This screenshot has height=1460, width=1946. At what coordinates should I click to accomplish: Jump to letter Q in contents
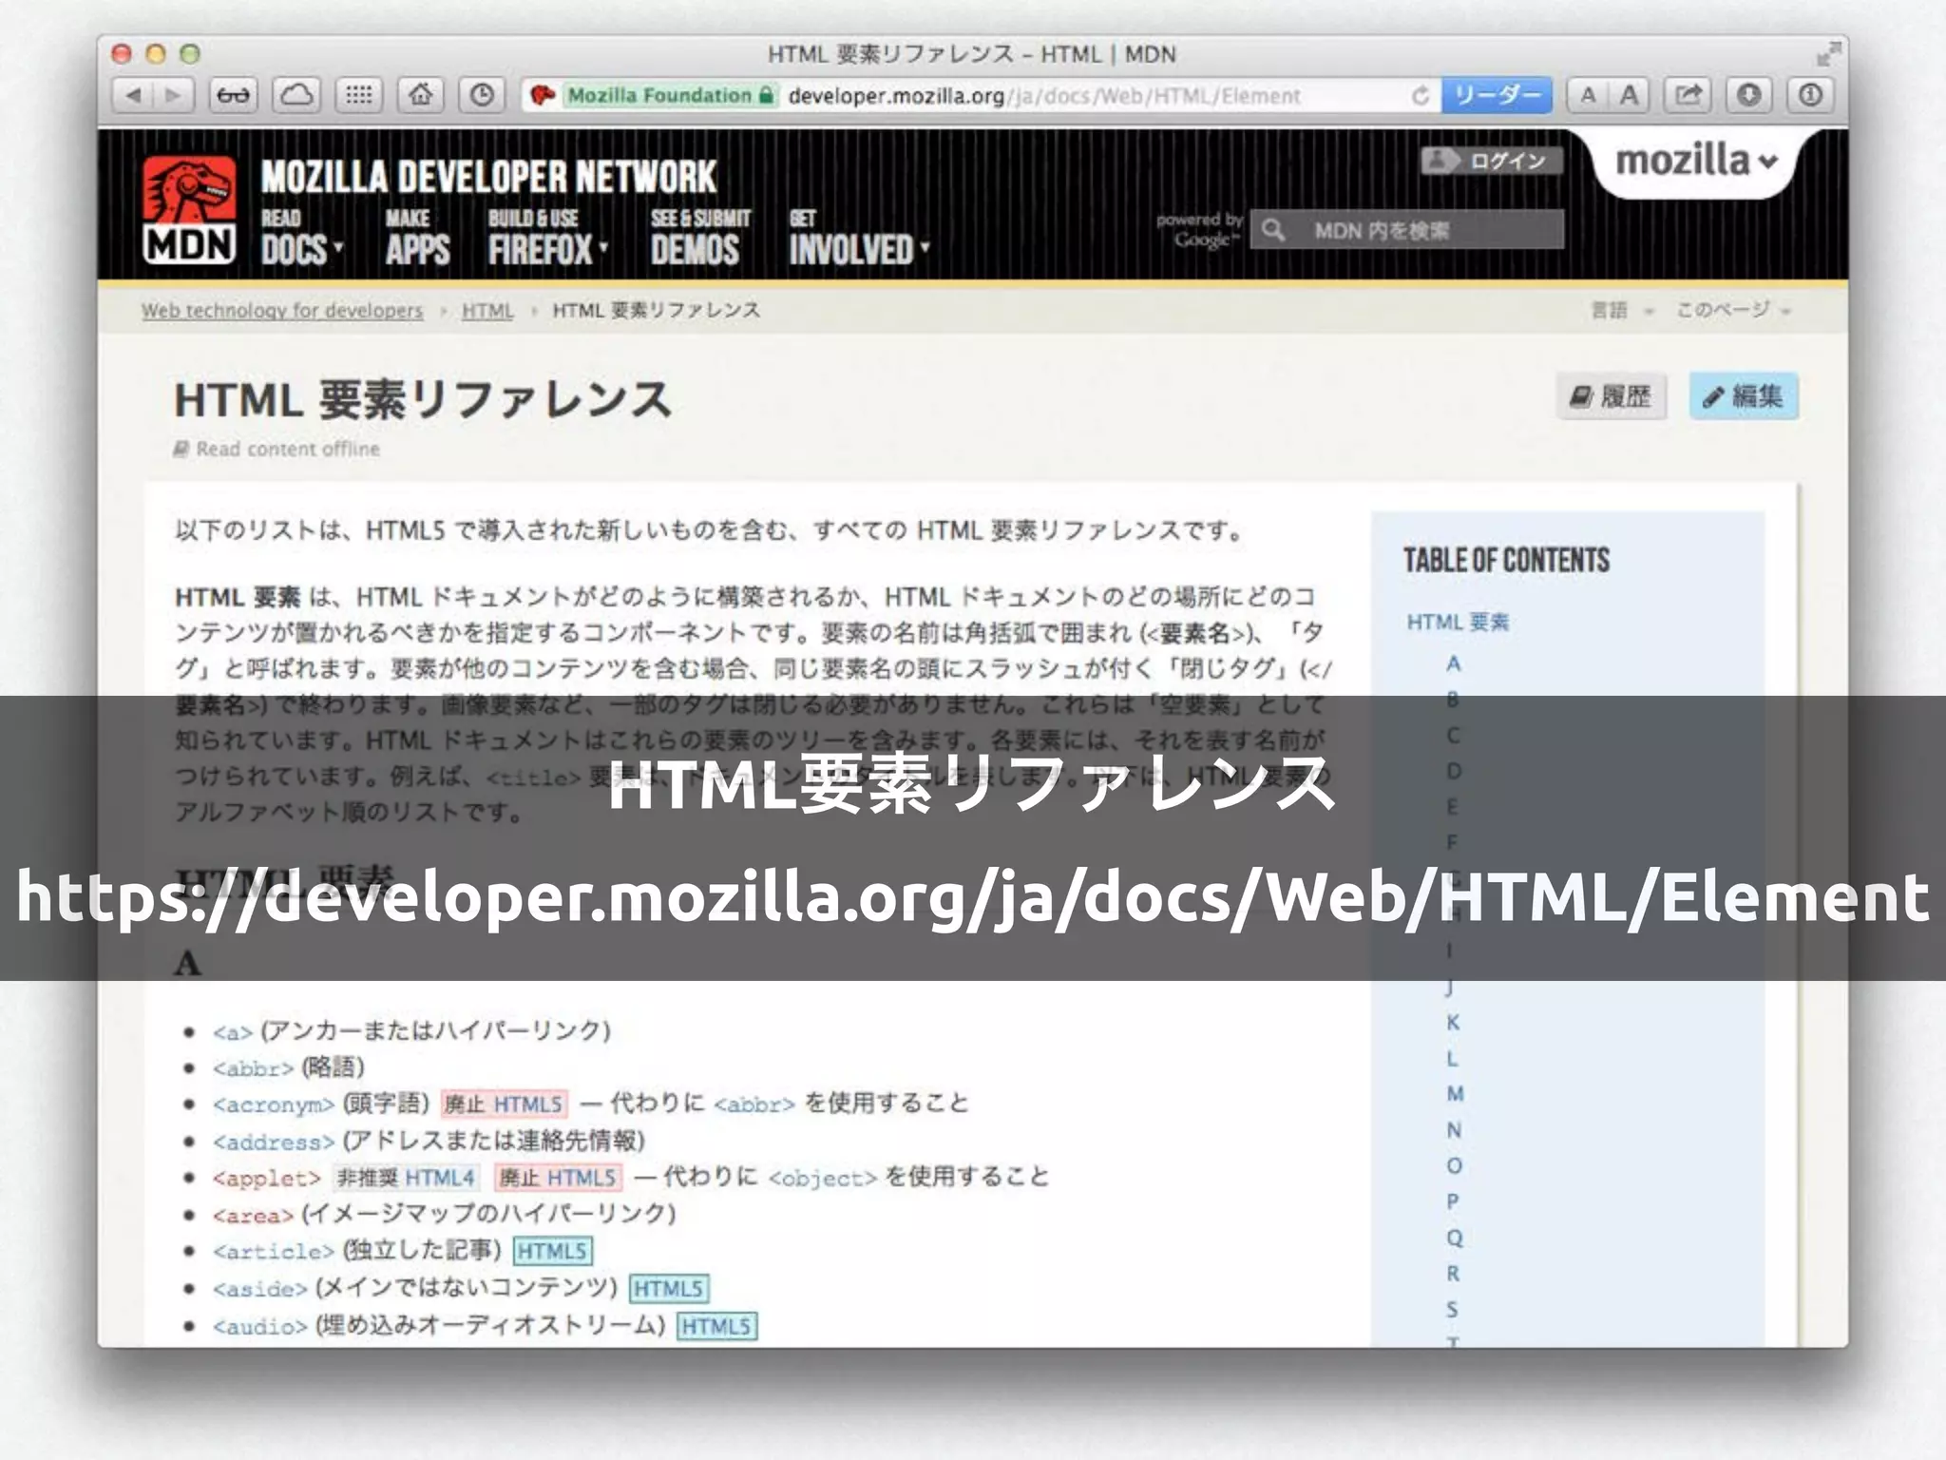(x=1454, y=1238)
